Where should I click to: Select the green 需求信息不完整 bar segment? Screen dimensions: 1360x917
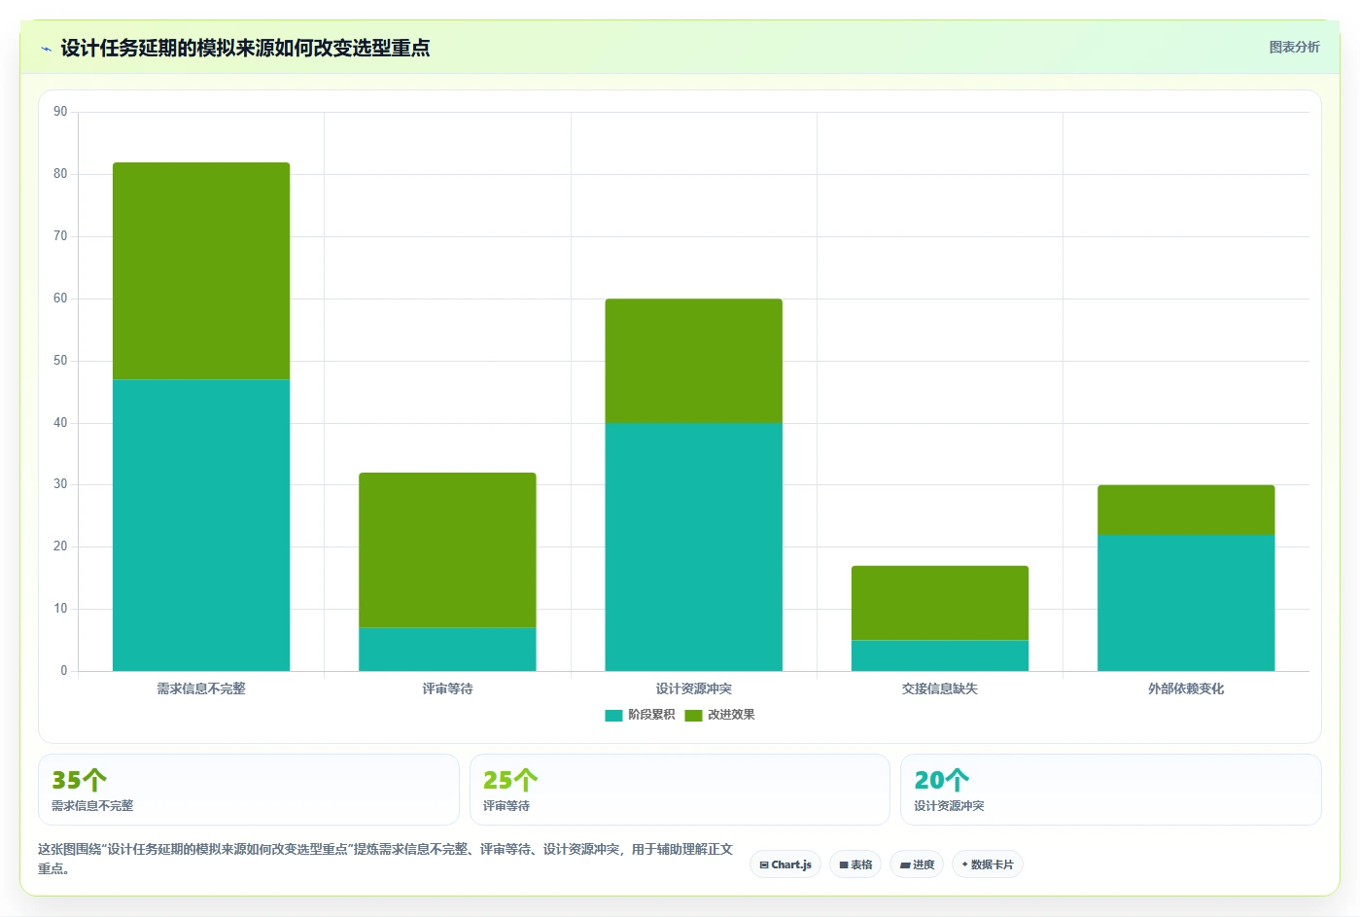(201, 271)
